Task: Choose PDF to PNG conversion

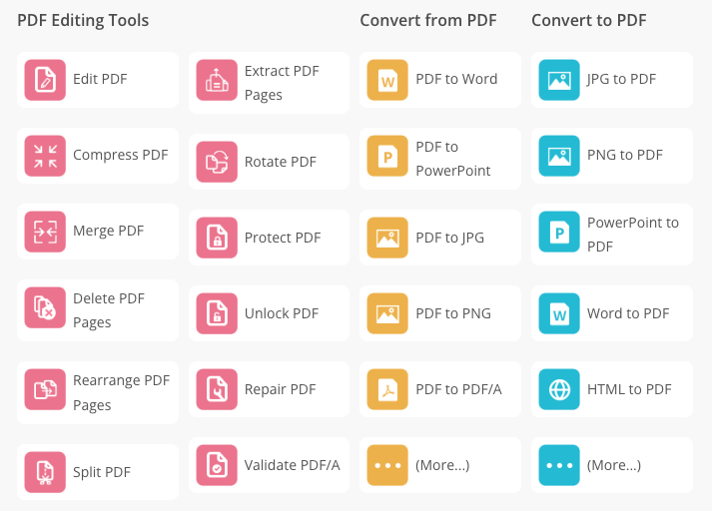Action: point(452,313)
